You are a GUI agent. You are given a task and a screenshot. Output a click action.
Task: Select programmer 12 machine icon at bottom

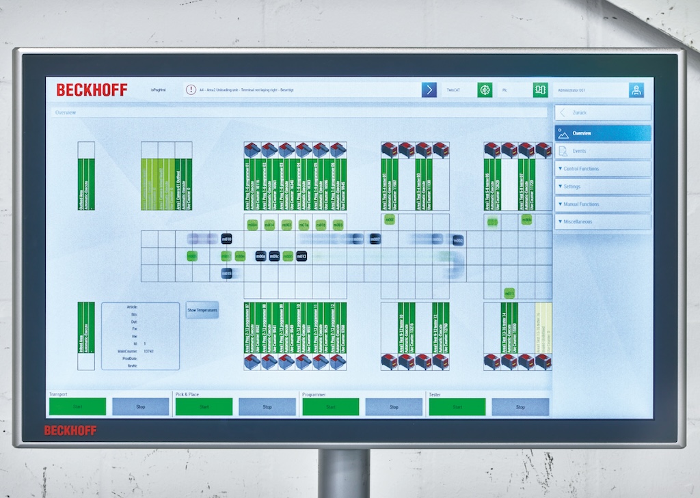(338, 361)
